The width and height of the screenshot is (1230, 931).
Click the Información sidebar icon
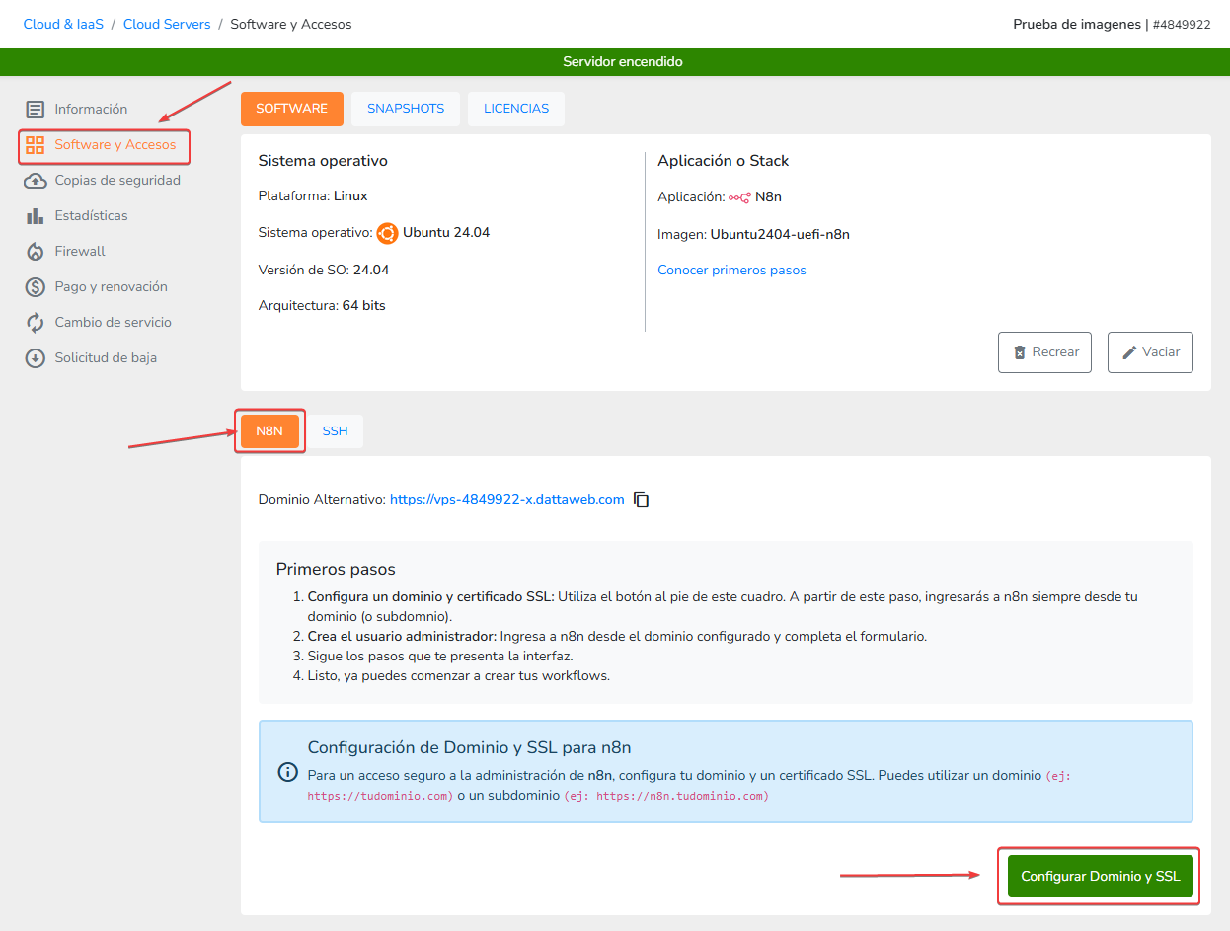point(36,110)
